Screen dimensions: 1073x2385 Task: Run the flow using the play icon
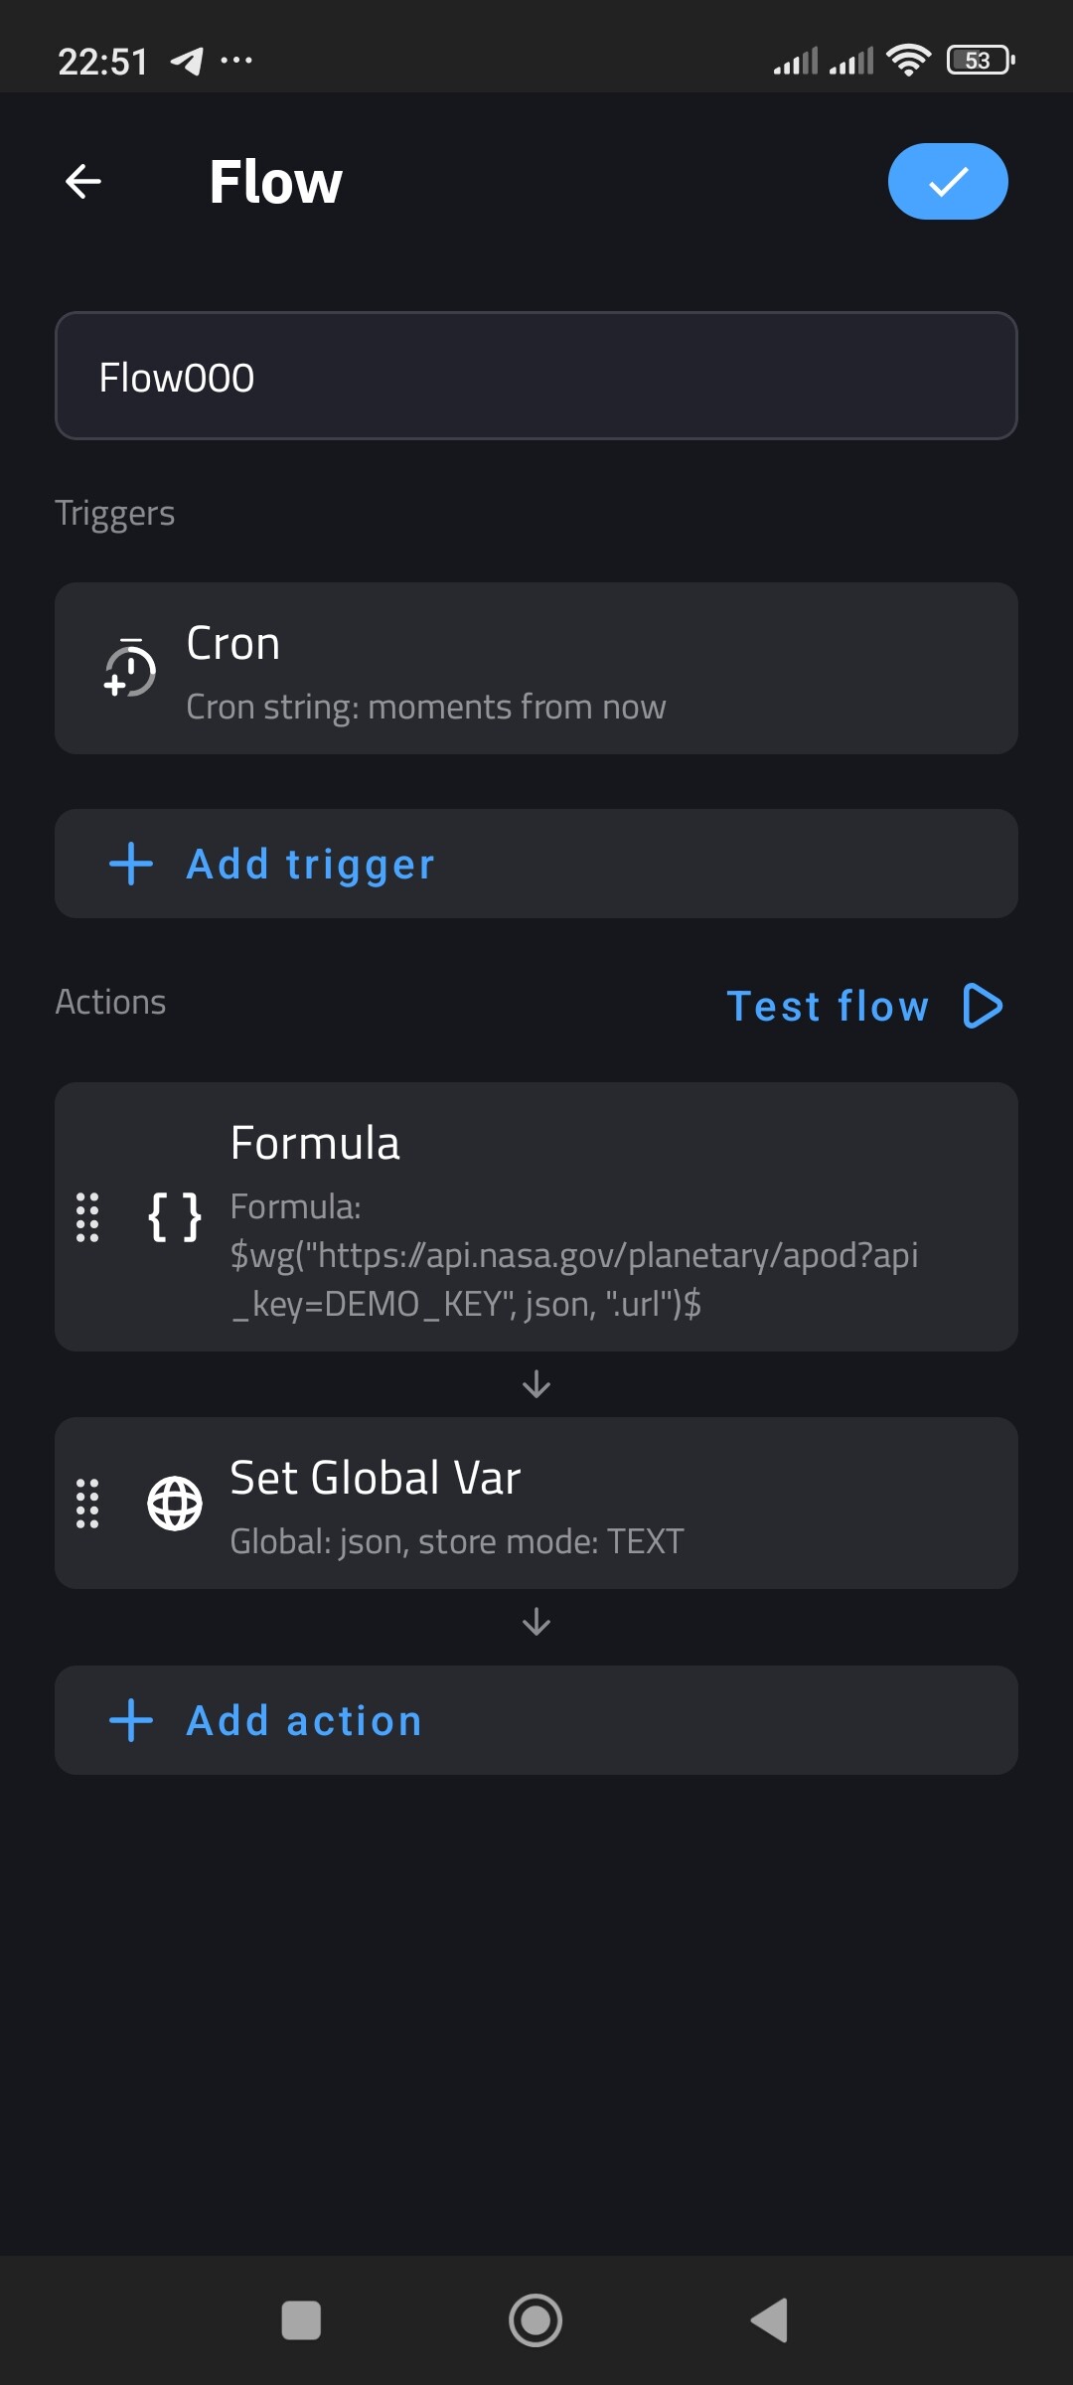coord(983,1006)
